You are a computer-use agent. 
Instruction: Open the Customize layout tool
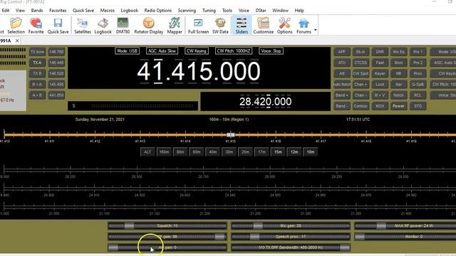(x=263, y=26)
